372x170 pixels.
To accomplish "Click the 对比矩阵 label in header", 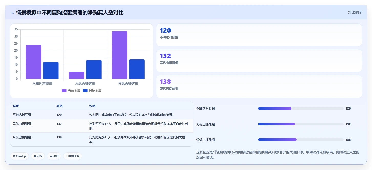I will pyautogui.click(x=355, y=12).
